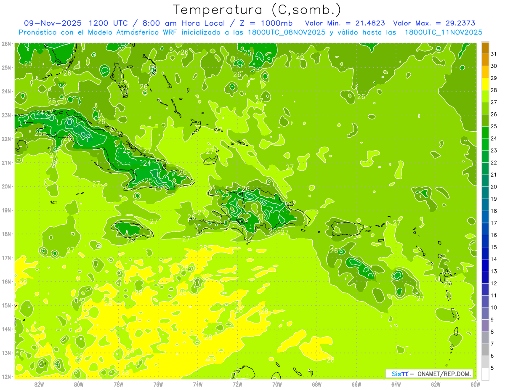Click the '70W' longitude axis label
The image size is (505, 390).
(x=276, y=384)
